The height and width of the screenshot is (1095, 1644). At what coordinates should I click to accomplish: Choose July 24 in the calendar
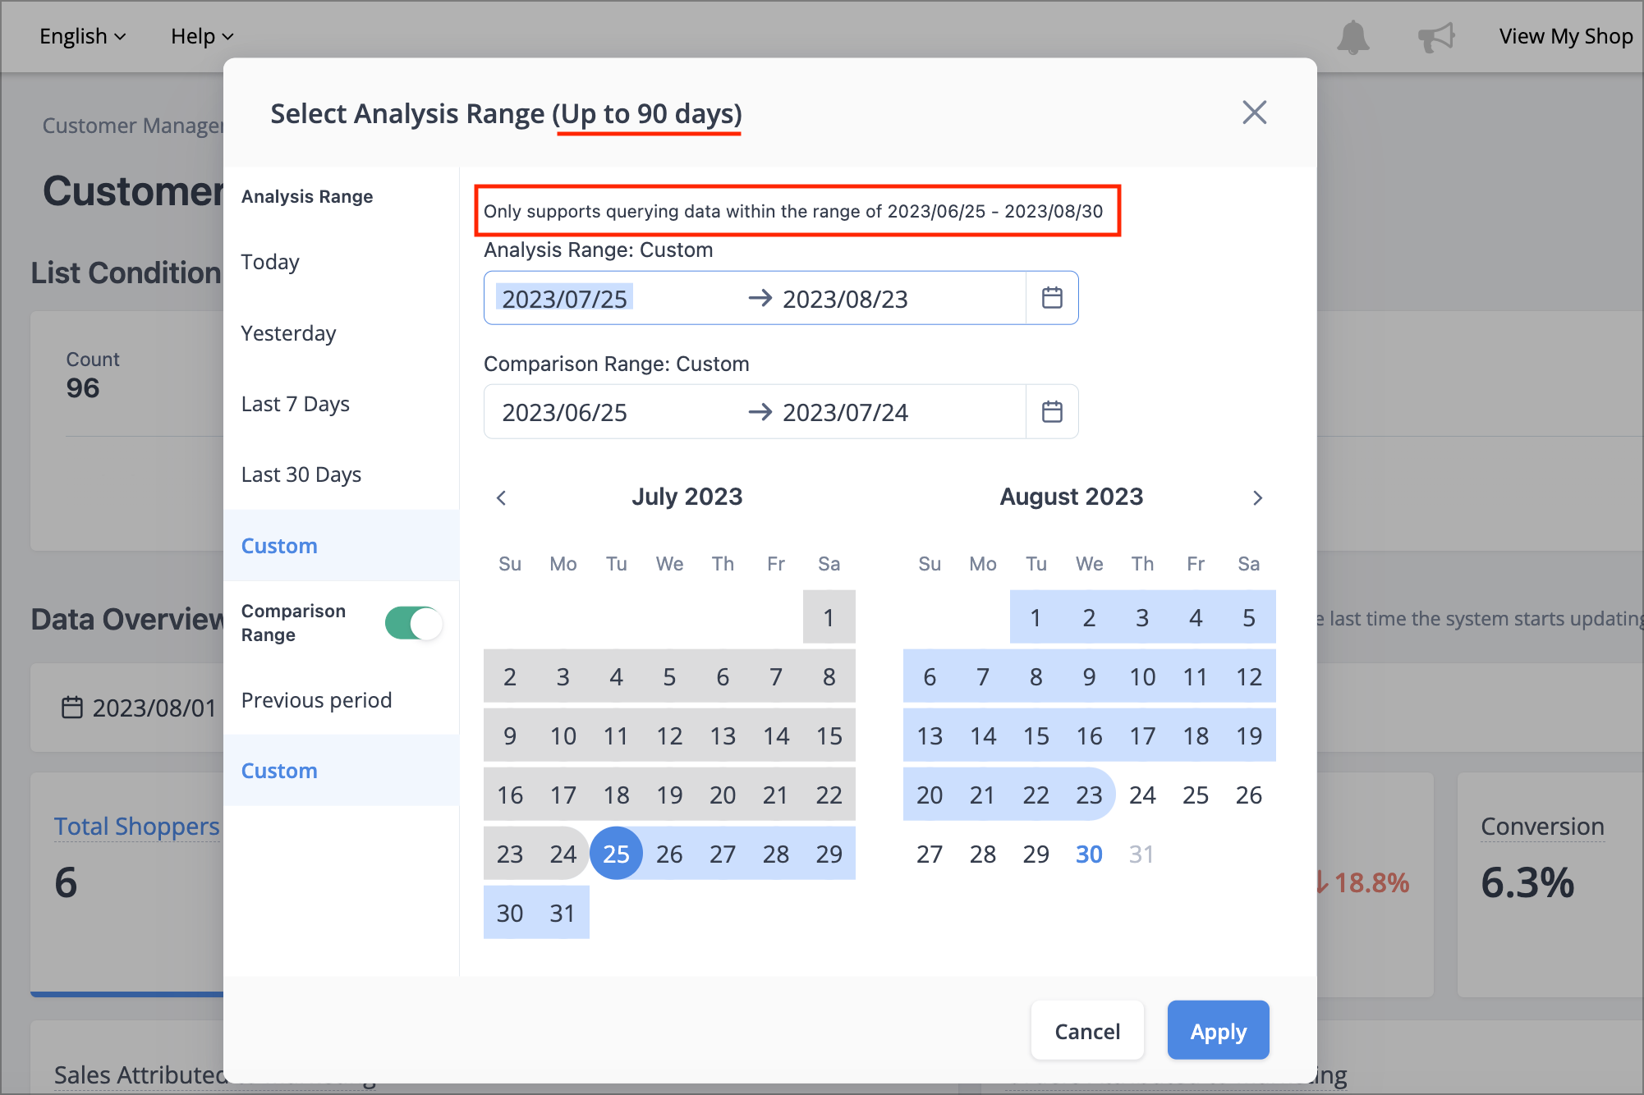coord(563,854)
